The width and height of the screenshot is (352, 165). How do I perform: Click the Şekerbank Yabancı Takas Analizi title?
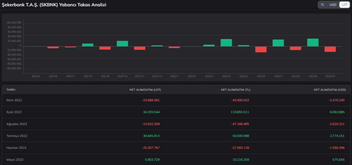[54, 5]
